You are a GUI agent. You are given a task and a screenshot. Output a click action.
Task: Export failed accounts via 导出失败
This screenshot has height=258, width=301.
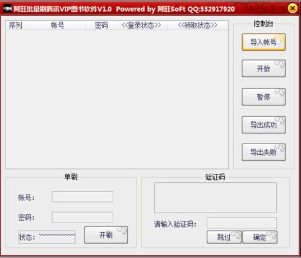click(x=263, y=153)
